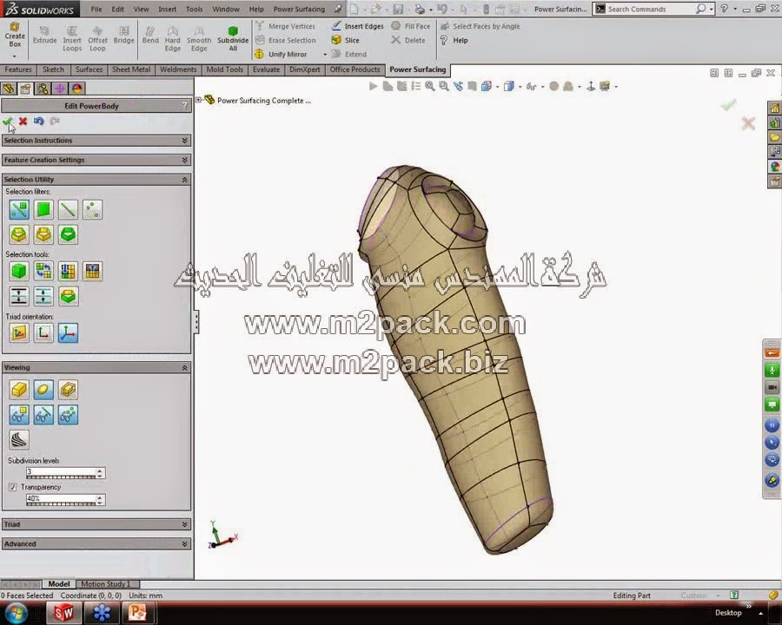Adjust the Transparency percentage slider
Image resolution: width=782 pixels, height=625 pixels.
click(61, 503)
